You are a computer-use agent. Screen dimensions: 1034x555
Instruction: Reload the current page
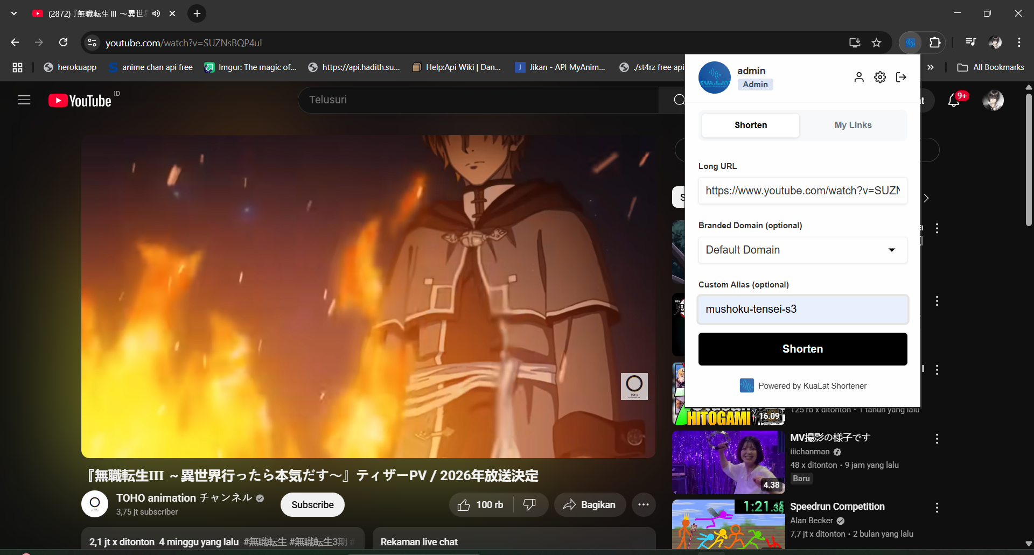[63, 43]
